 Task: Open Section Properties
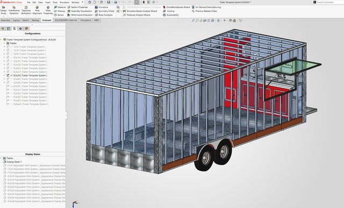tap(77, 7)
